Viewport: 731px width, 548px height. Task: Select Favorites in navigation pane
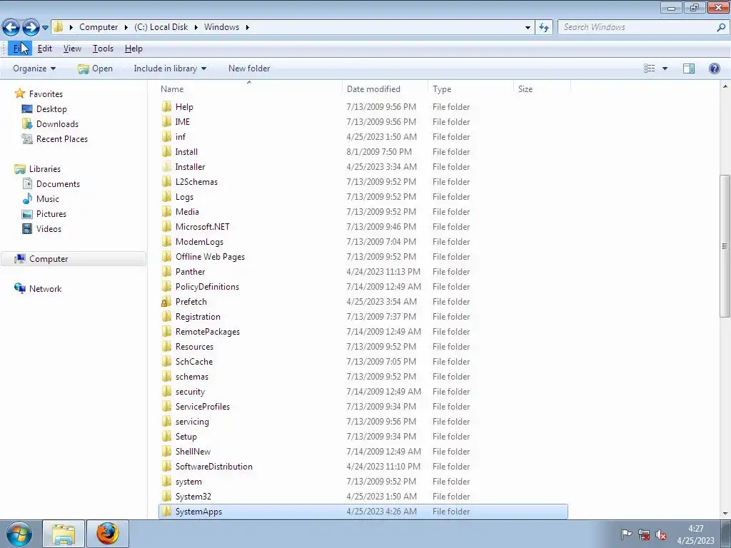pos(46,94)
